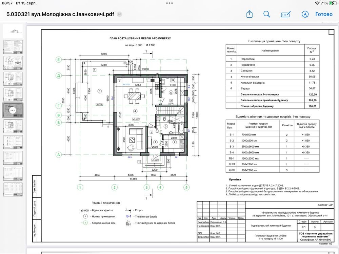The height and width of the screenshot is (254, 339).
Task: Tap heading Експлікація приміщень 1-го поверху
Action: point(274,41)
